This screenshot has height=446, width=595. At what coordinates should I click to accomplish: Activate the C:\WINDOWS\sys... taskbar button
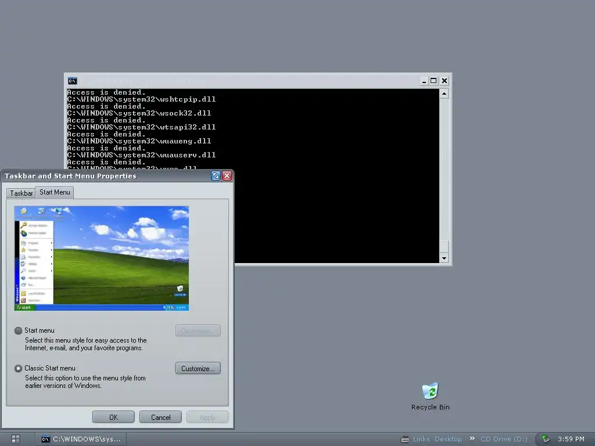point(81,439)
